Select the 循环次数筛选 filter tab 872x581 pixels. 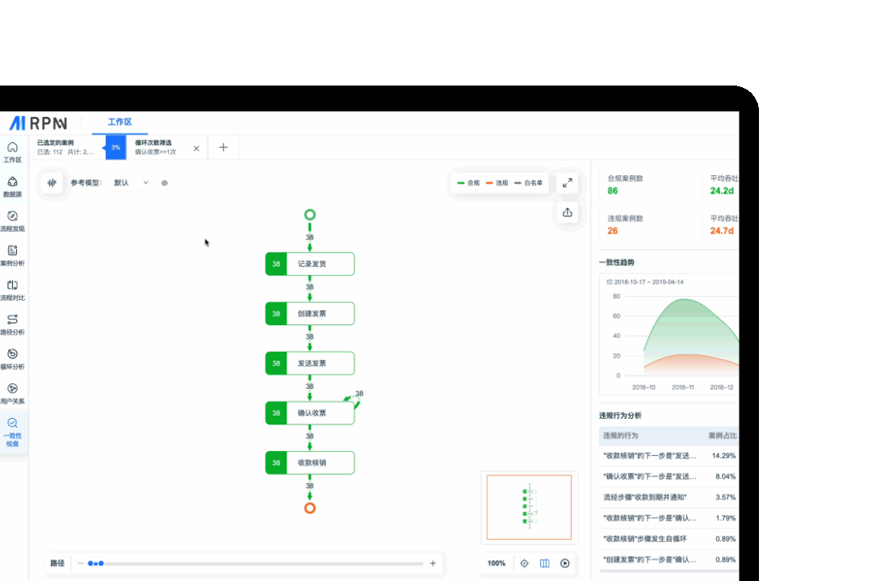tap(157, 148)
